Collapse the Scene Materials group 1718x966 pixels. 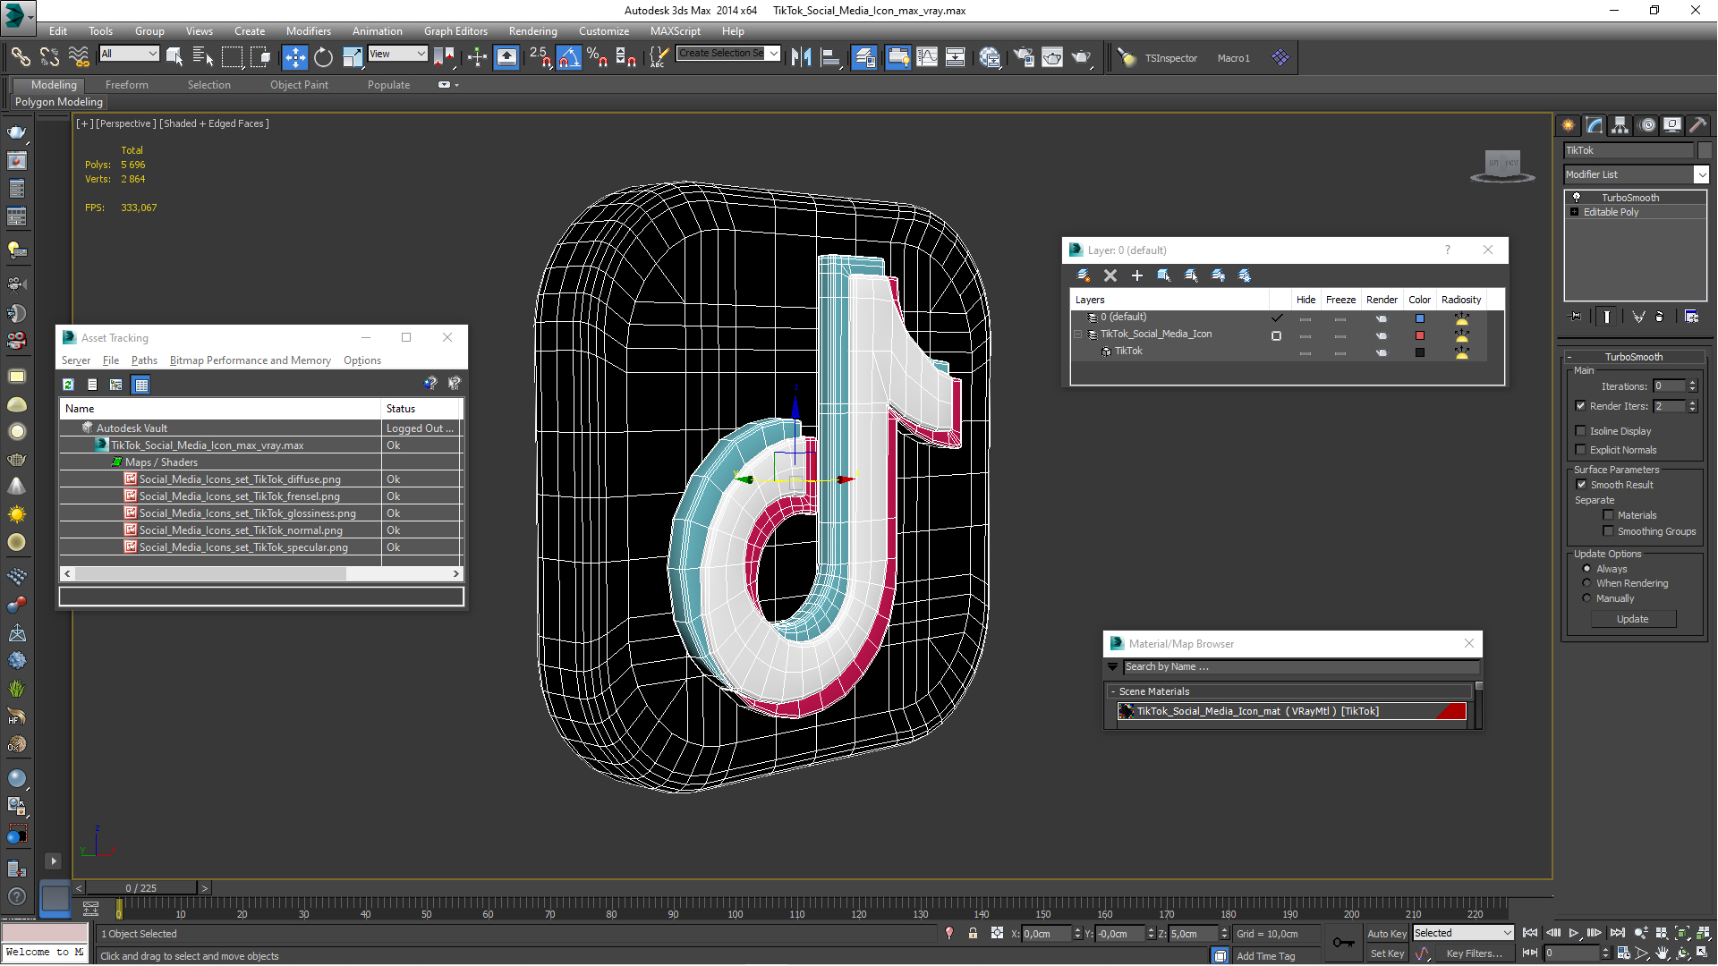point(1113,691)
